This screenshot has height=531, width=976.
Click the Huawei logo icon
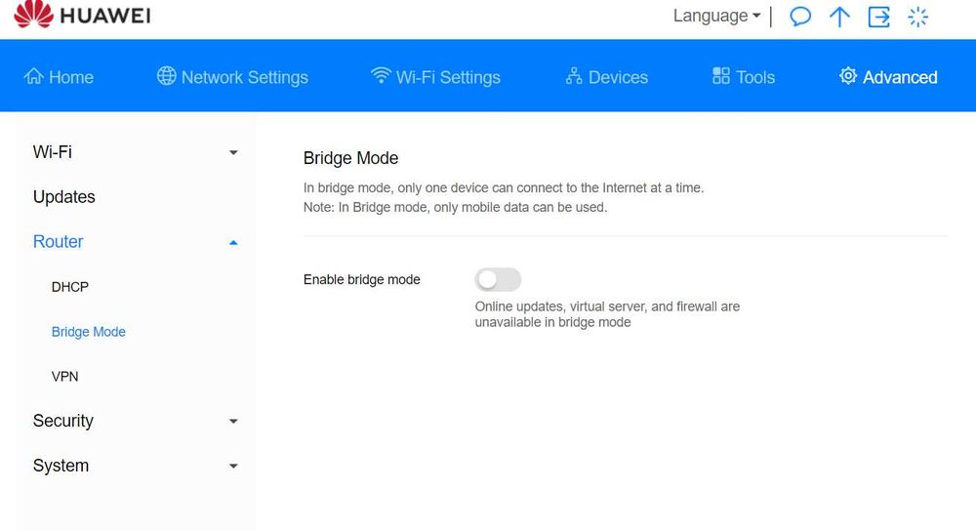click(x=34, y=16)
